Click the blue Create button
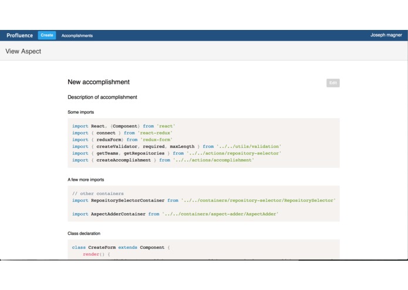This screenshot has width=408, height=290. pyautogui.click(x=47, y=35)
